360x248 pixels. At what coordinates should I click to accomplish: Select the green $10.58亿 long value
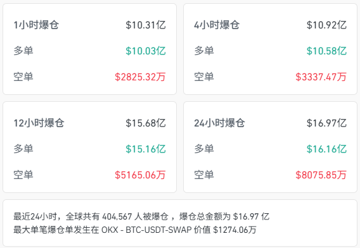[x=326, y=51]
